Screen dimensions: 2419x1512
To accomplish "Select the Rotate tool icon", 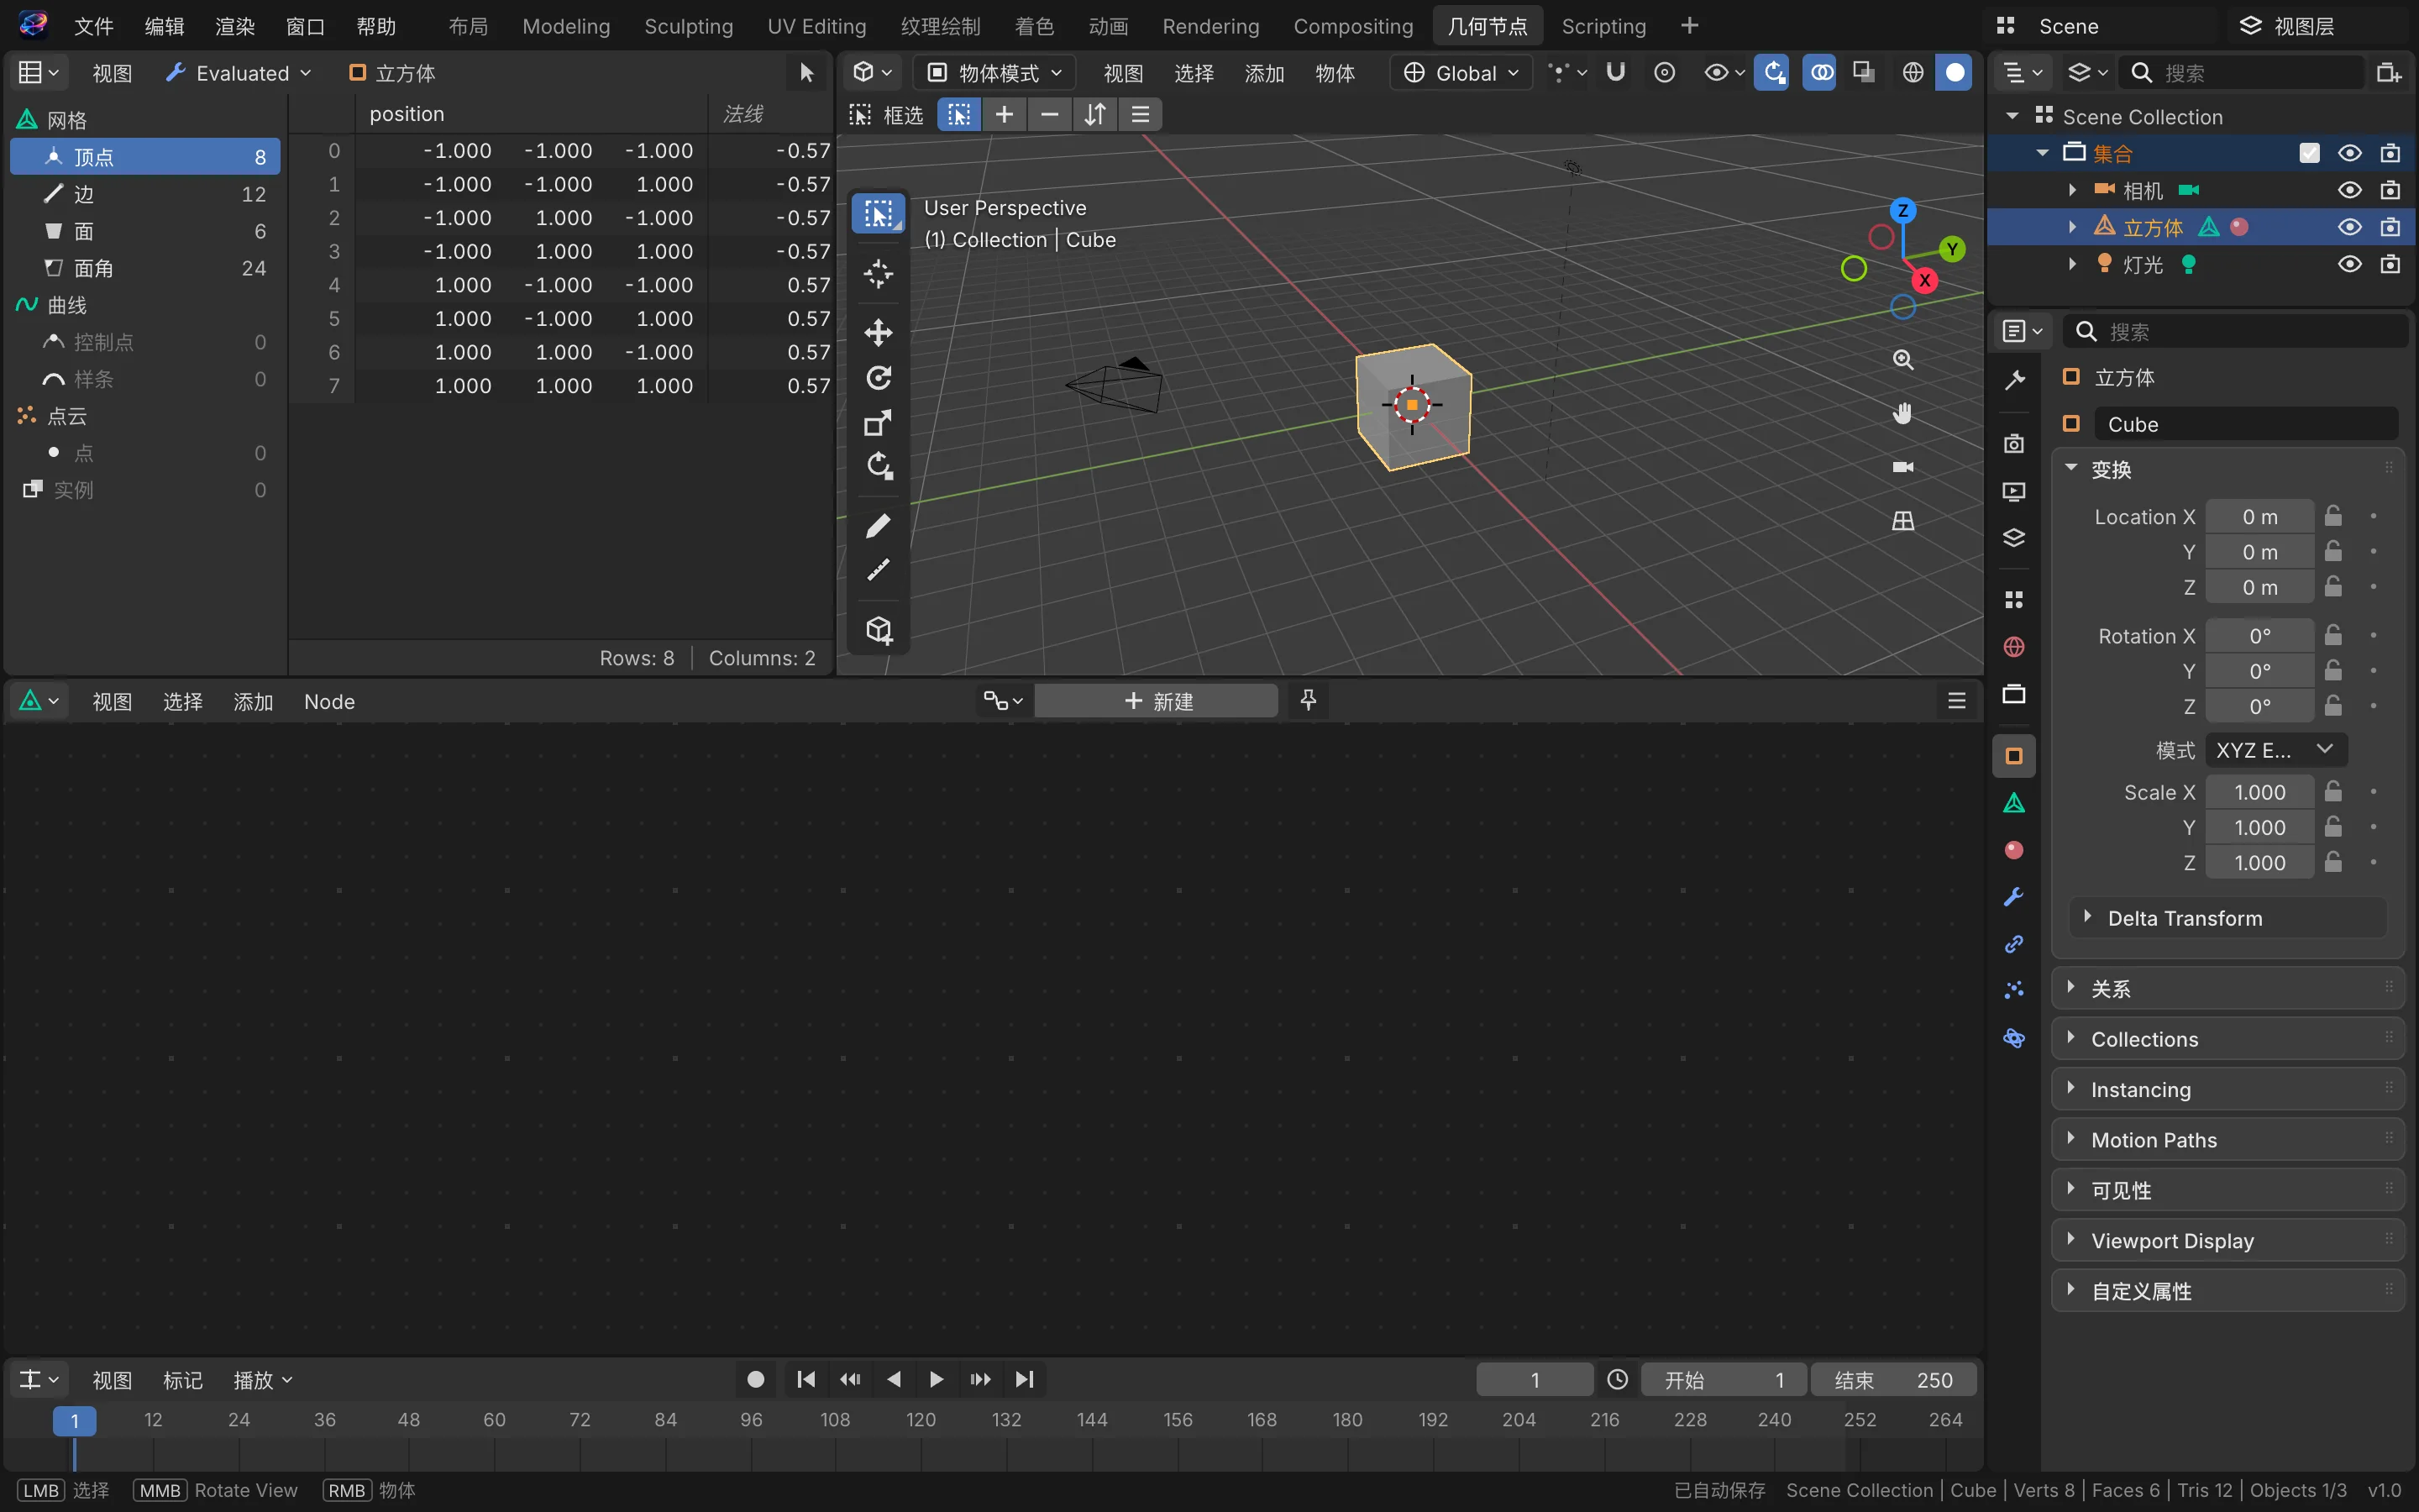I will pyautogui.click(x=878, y=378).
